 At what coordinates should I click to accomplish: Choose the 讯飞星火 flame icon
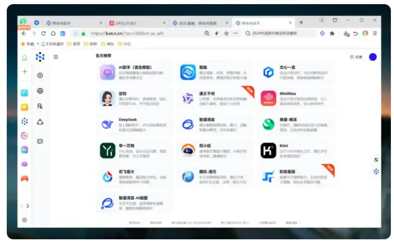108,177
